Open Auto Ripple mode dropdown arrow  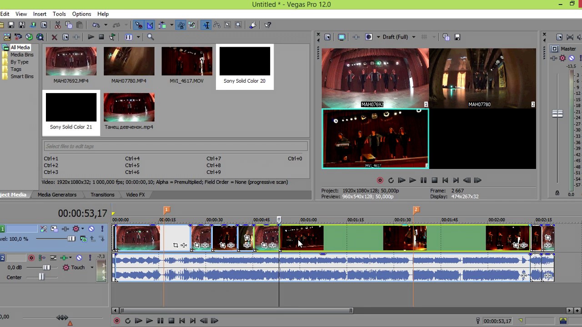click(171, 25)
